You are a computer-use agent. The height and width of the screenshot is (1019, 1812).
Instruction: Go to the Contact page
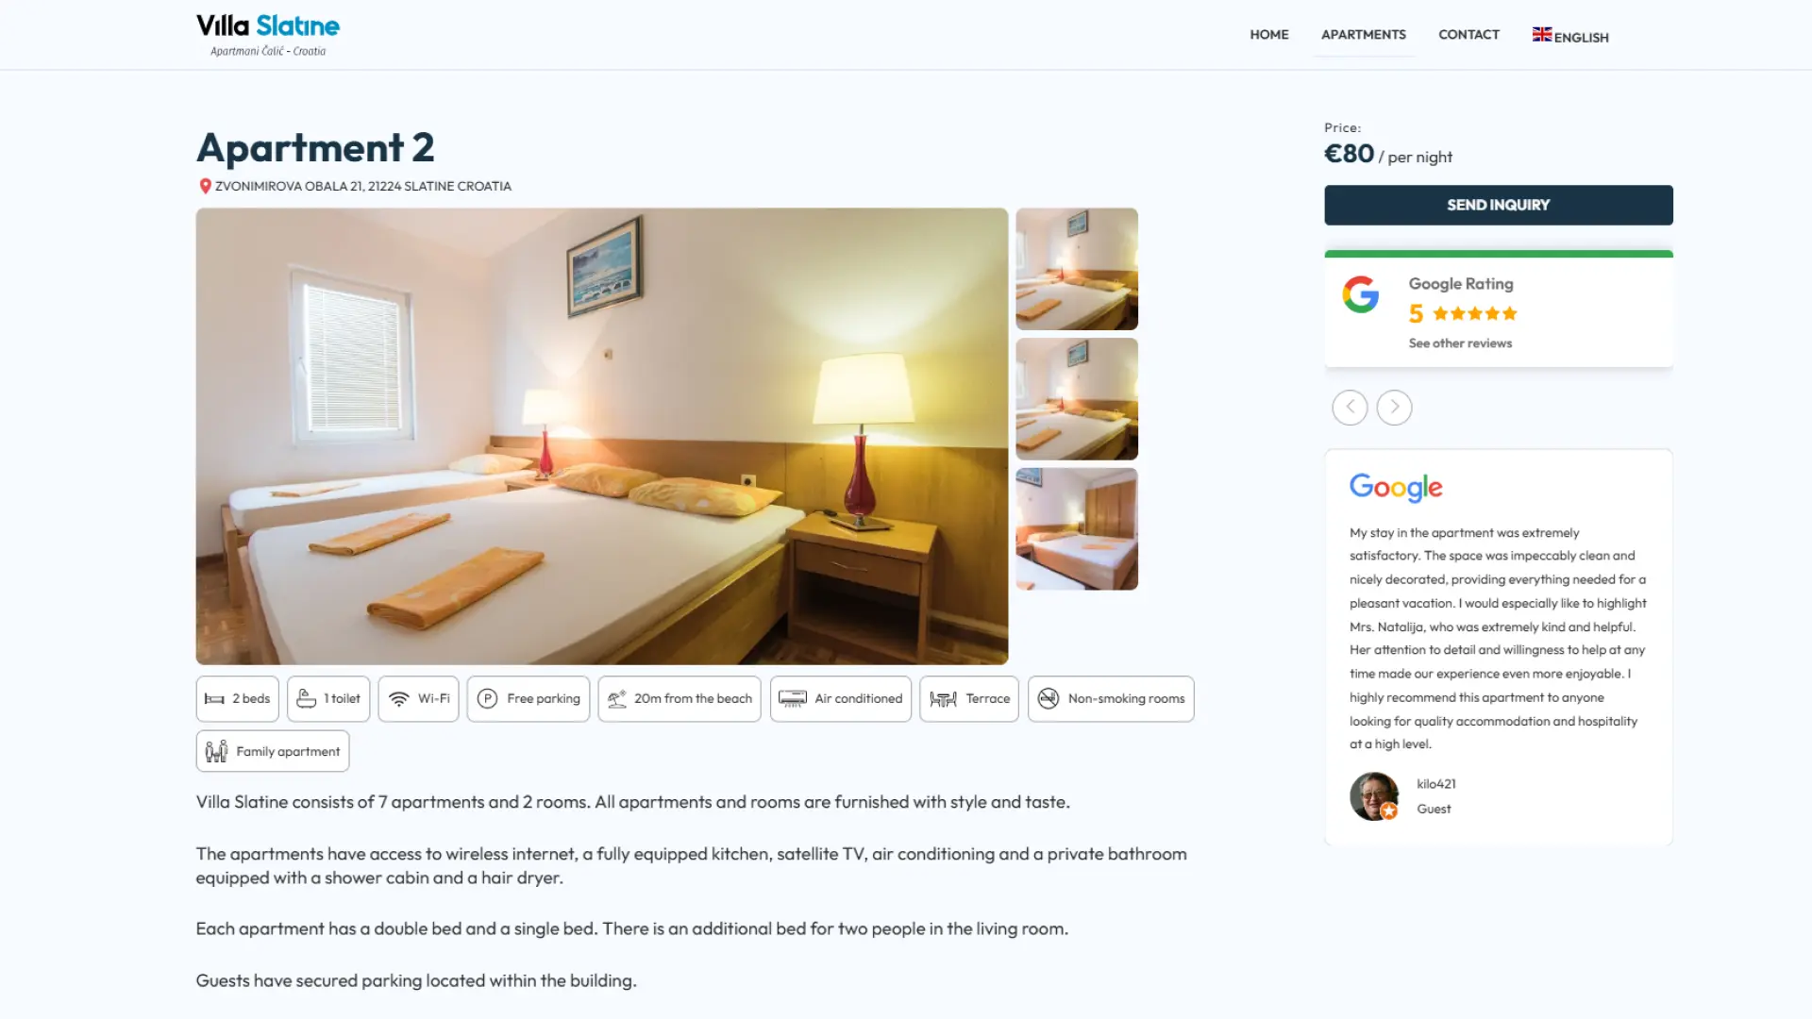tap(1468, 35)
